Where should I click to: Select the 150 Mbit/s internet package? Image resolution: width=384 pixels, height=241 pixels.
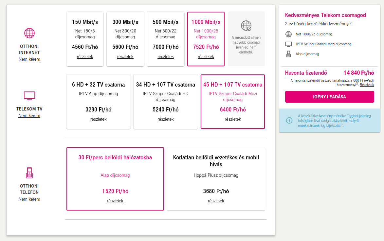click(x=85, y=39)
